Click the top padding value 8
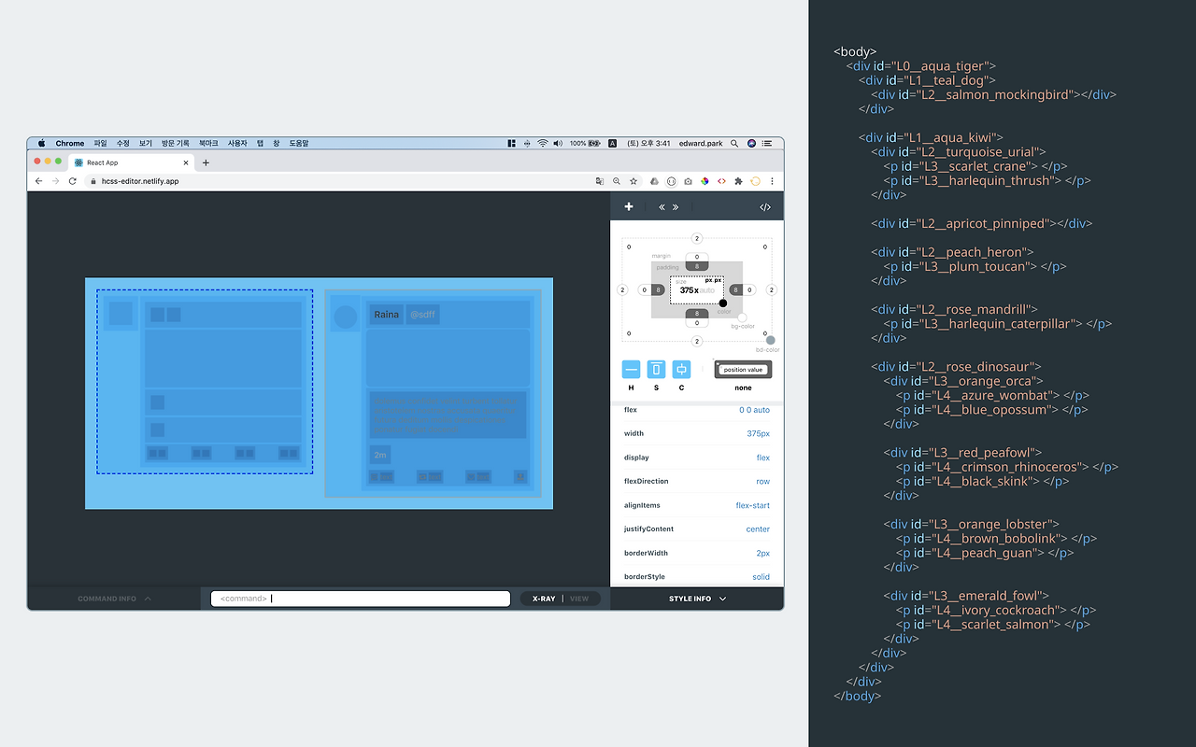Image resolution: width=1196 pixels, height=747 pixels. click(697, 266)
